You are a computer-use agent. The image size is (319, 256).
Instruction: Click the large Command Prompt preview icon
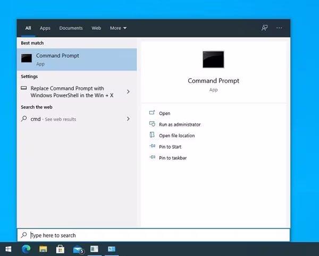pos(213,59)
